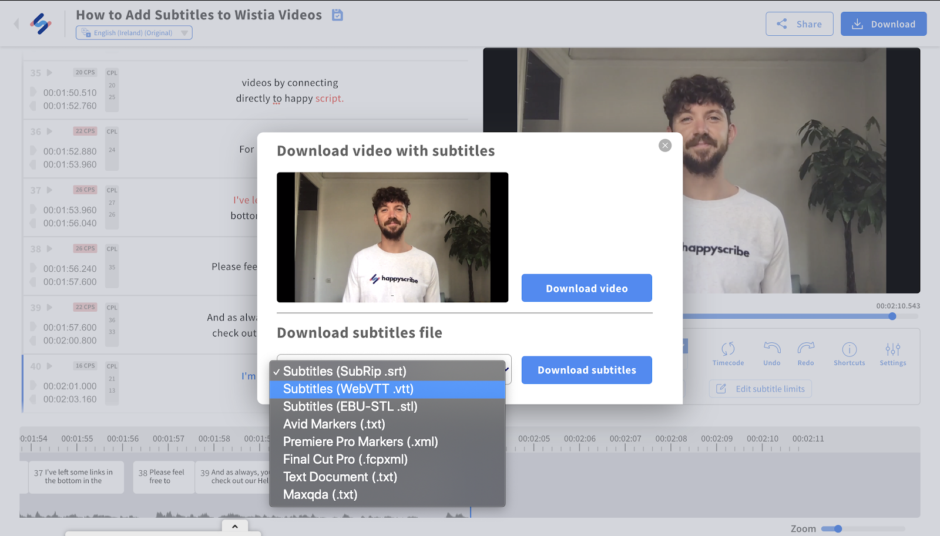The height and width of the screenshot is (536, 940).
Task: Select Maxqda (.txt) format
Action: pos(387,495)
